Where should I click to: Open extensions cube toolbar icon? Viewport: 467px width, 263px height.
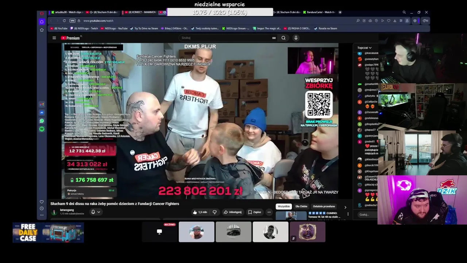pyautogui.click(x=415, y=21)
